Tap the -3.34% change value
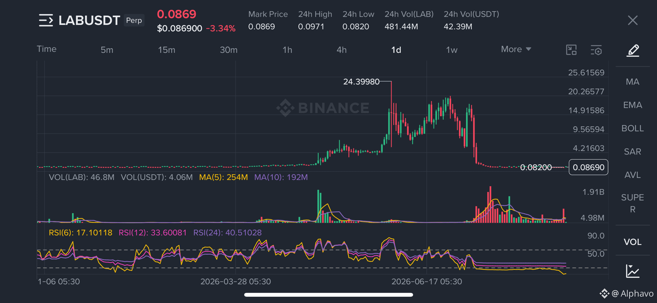 coord(220,29)
